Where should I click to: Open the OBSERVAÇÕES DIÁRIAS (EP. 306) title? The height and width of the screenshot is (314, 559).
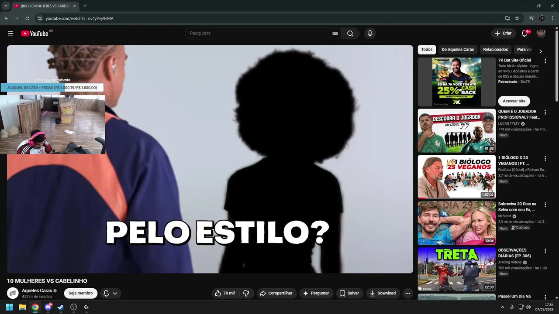click(515, 253)
